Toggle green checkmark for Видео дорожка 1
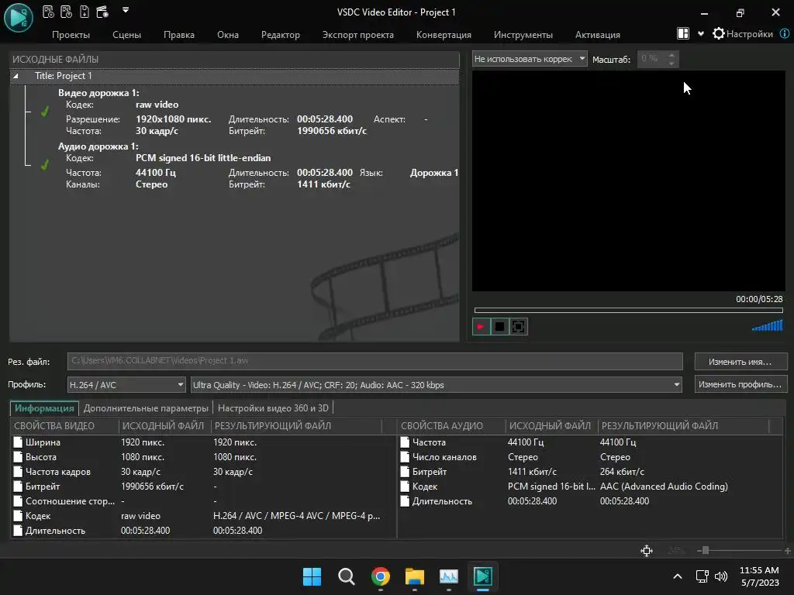 44,112
